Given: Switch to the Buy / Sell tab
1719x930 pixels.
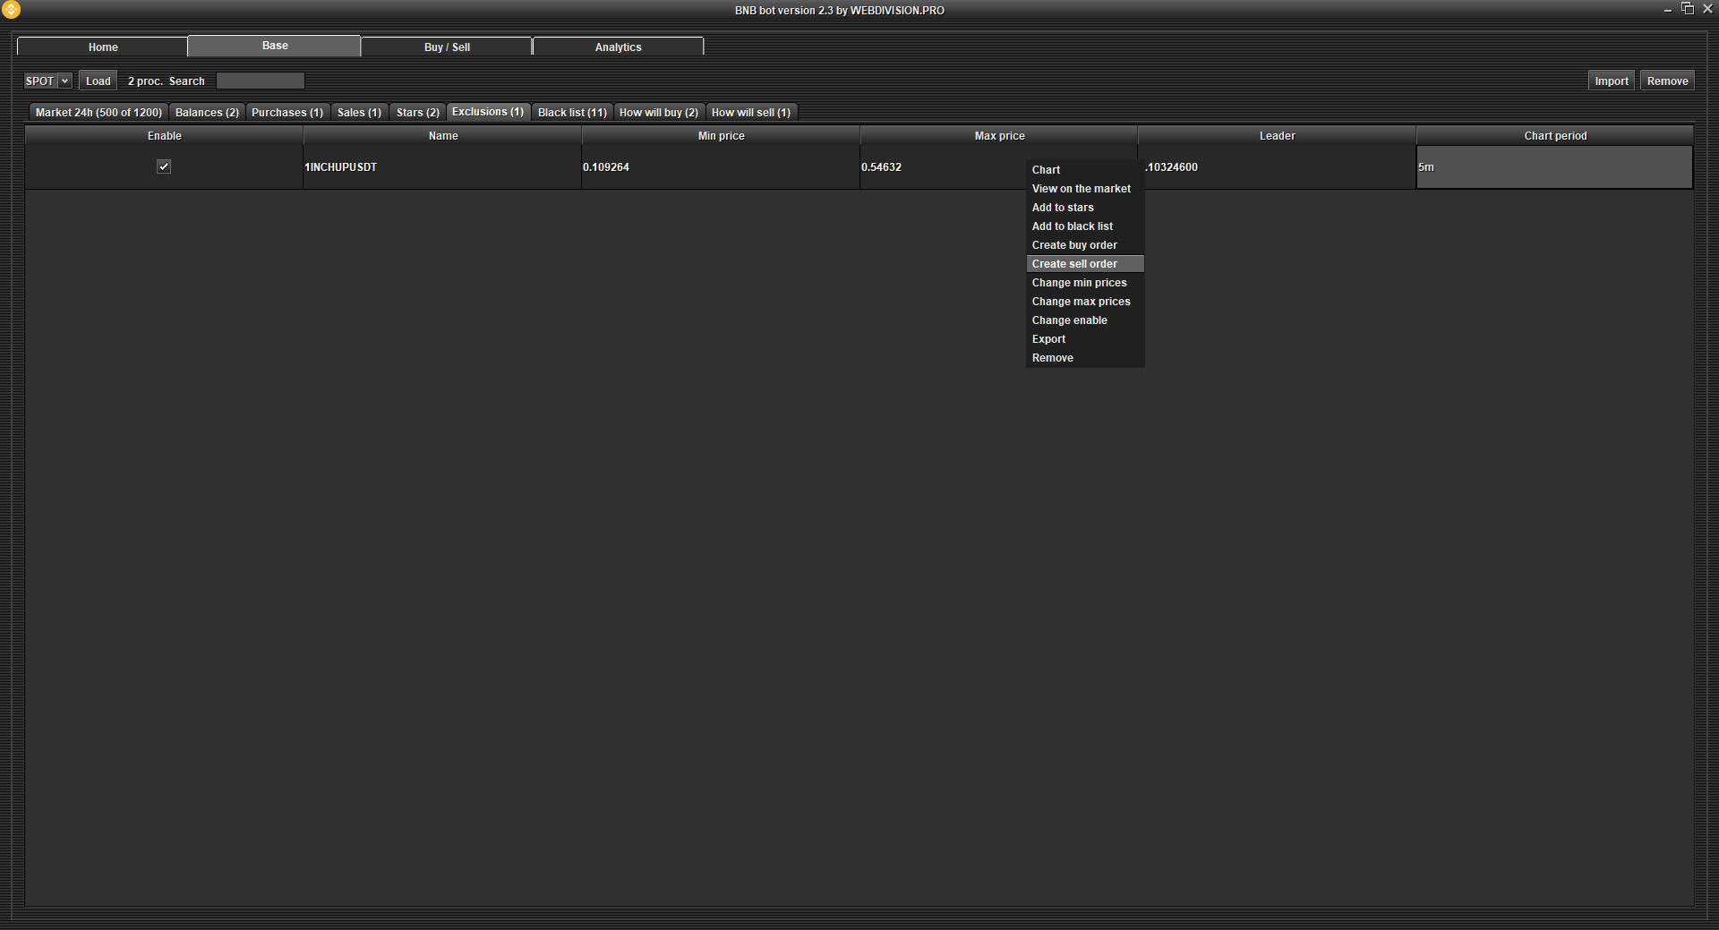Looking at the screenshot, I should (447, 47).
